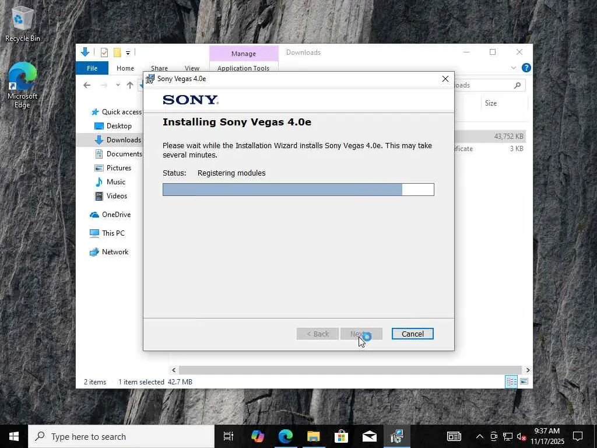Expand the Explorer ribbon chevron
This screenshot has width=597, height=448.
coord(514,68)
